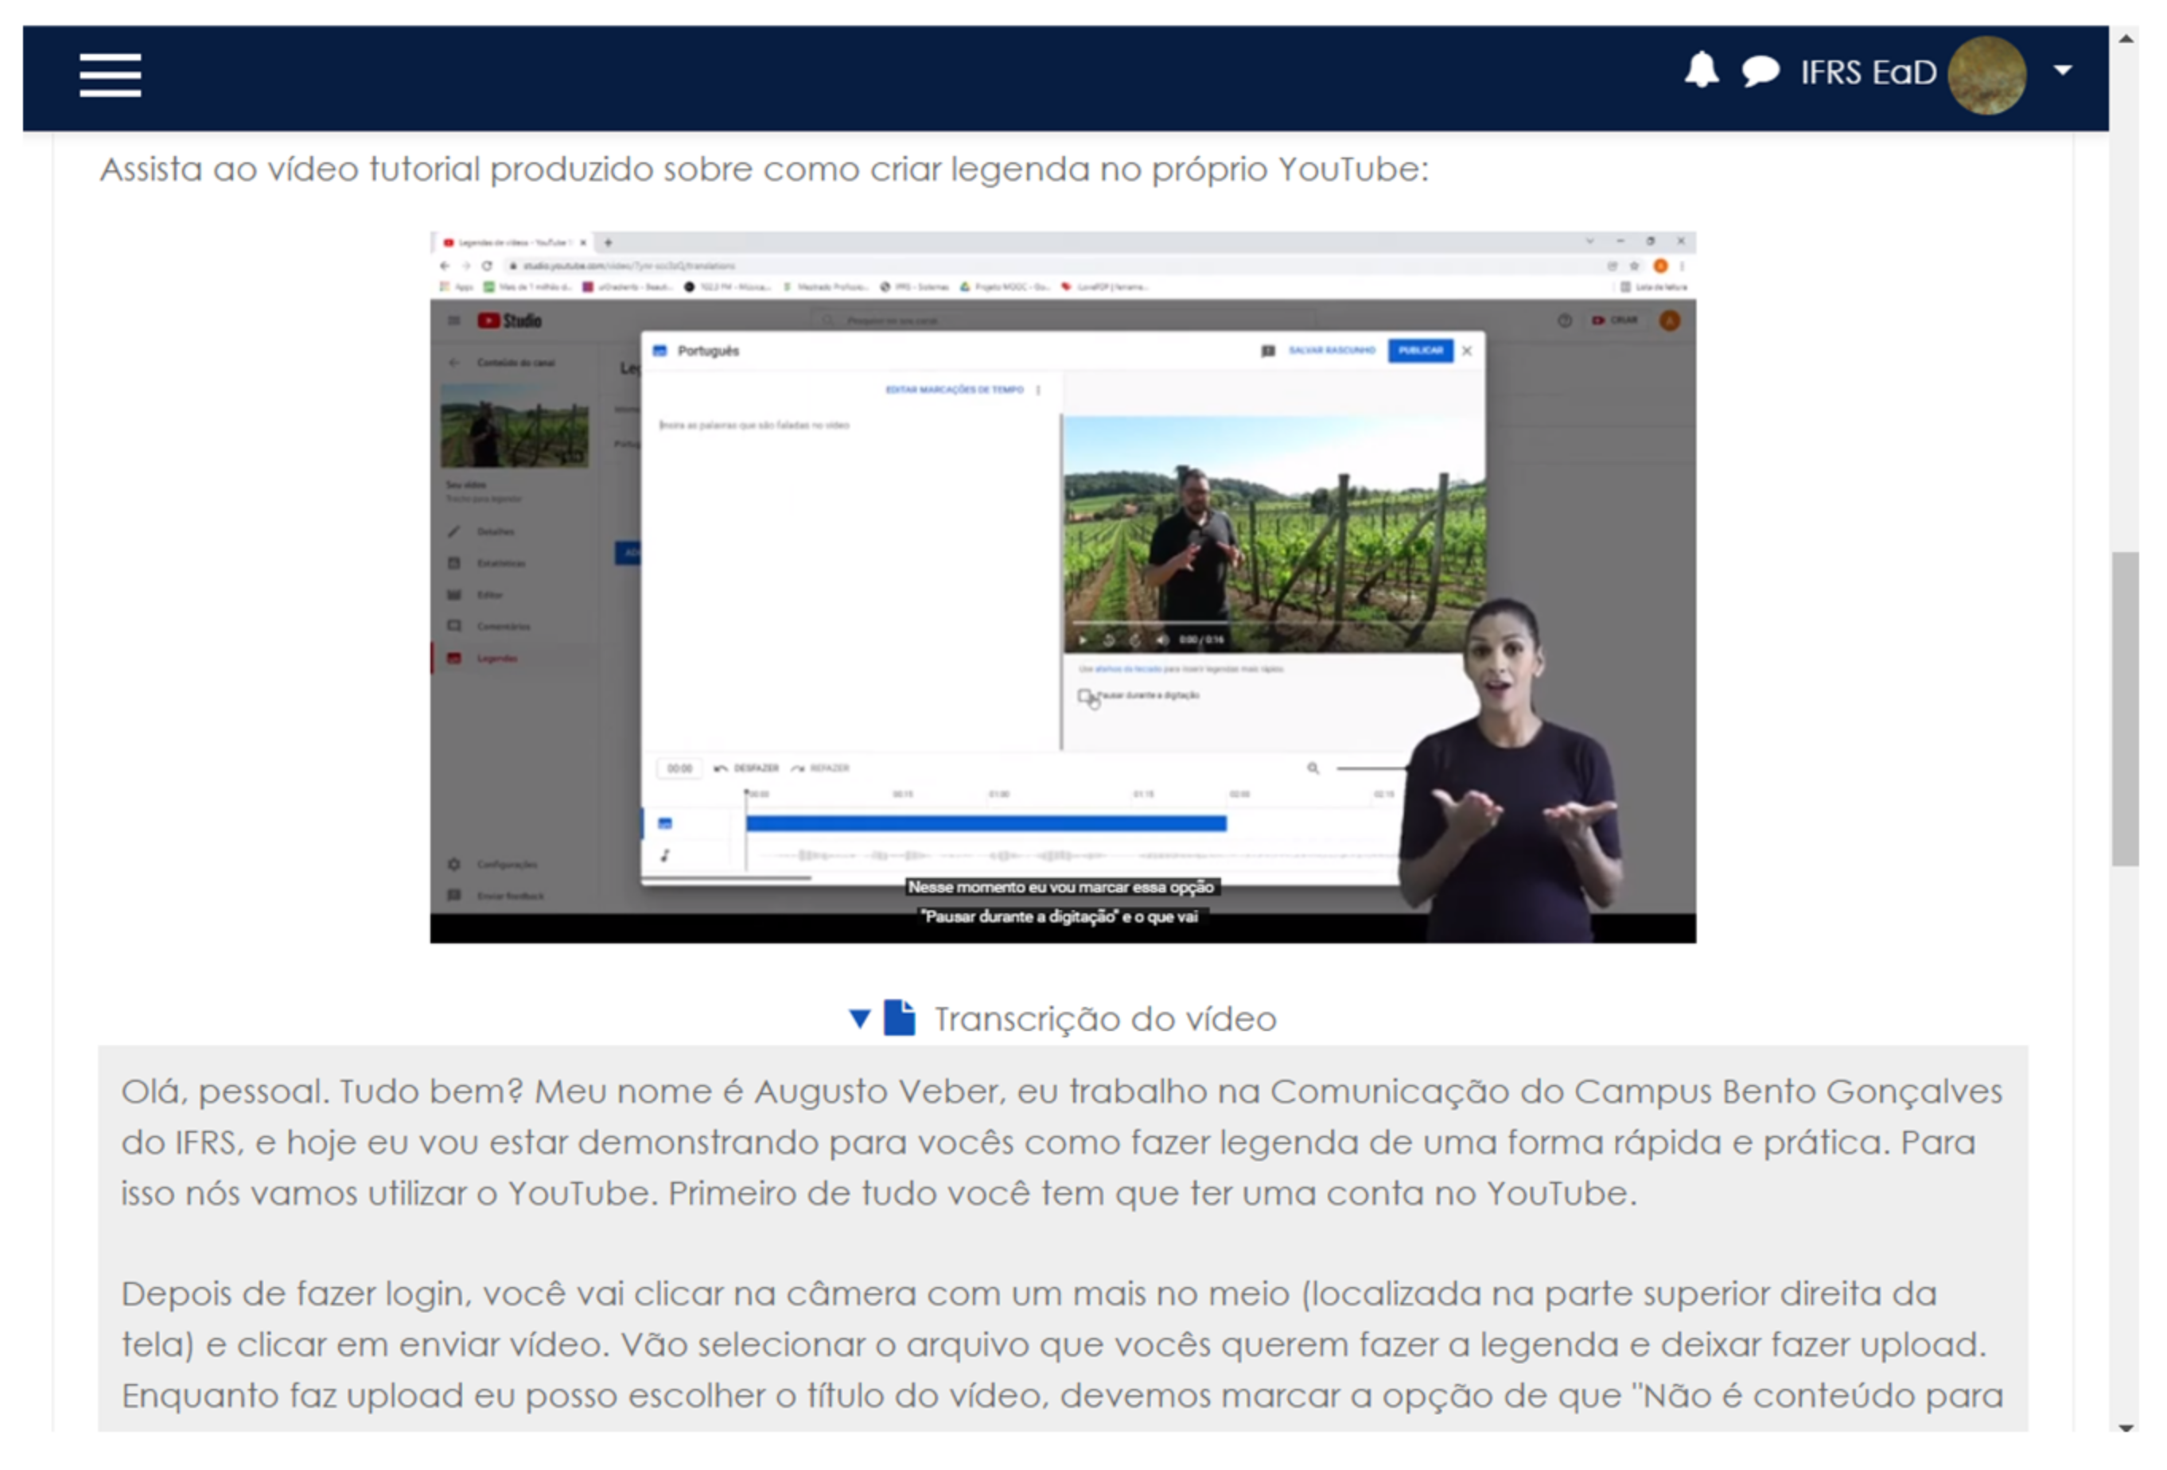
Task: Select Detalhes in YouTube Studio sidebar
Action: click(494, 531)
